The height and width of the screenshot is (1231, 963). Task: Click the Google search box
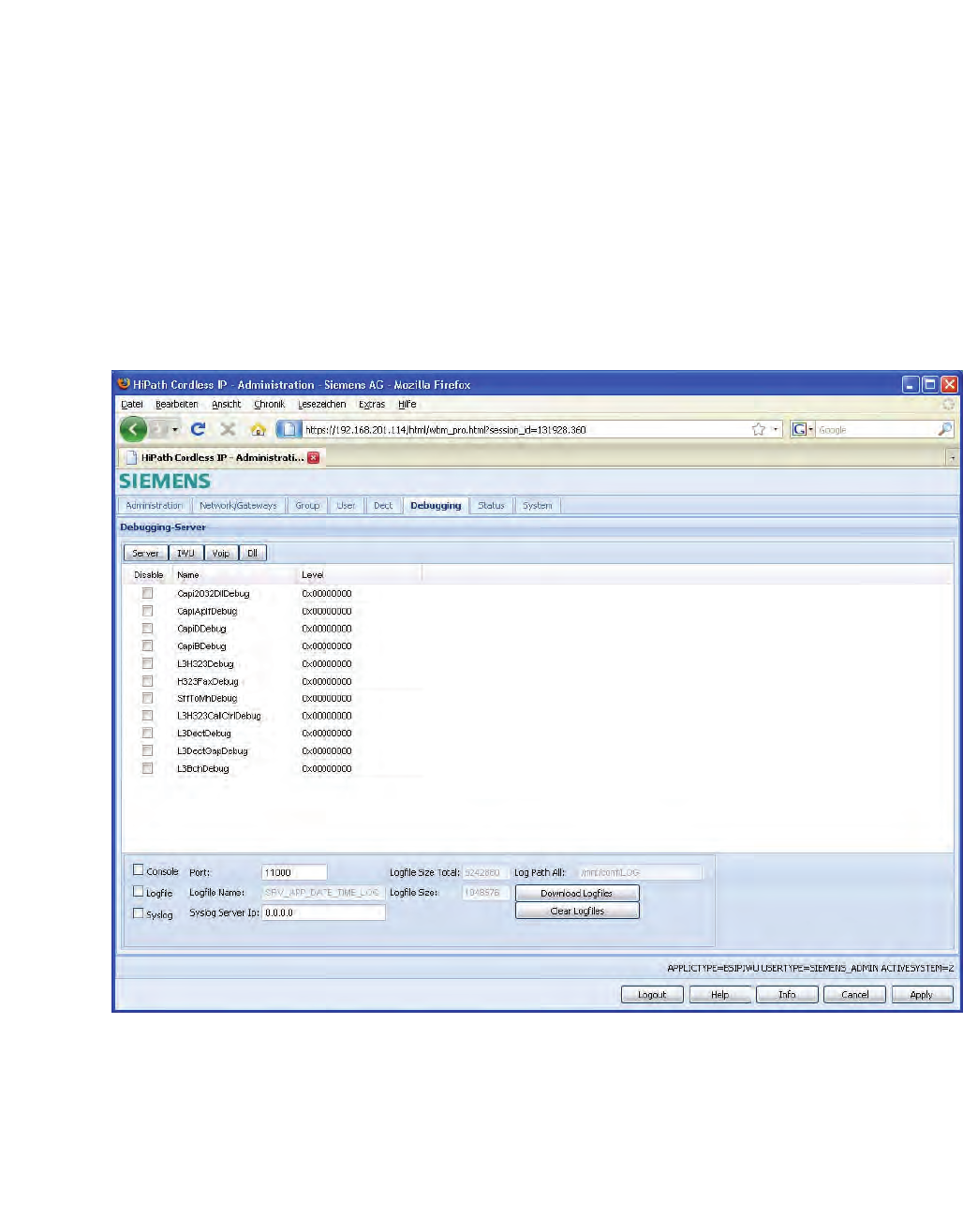pos(876,429)
